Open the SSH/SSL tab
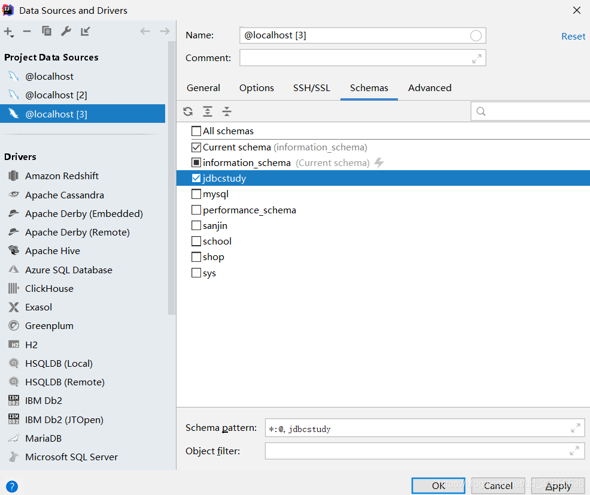The height and width of the screenshot is (495, 590). coord(311,88)
